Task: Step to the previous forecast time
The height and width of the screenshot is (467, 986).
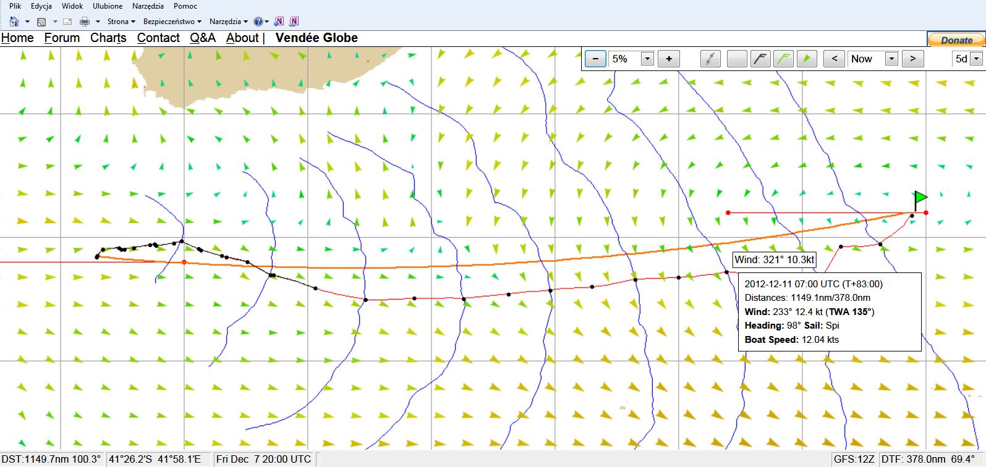Action: [834, 59]
